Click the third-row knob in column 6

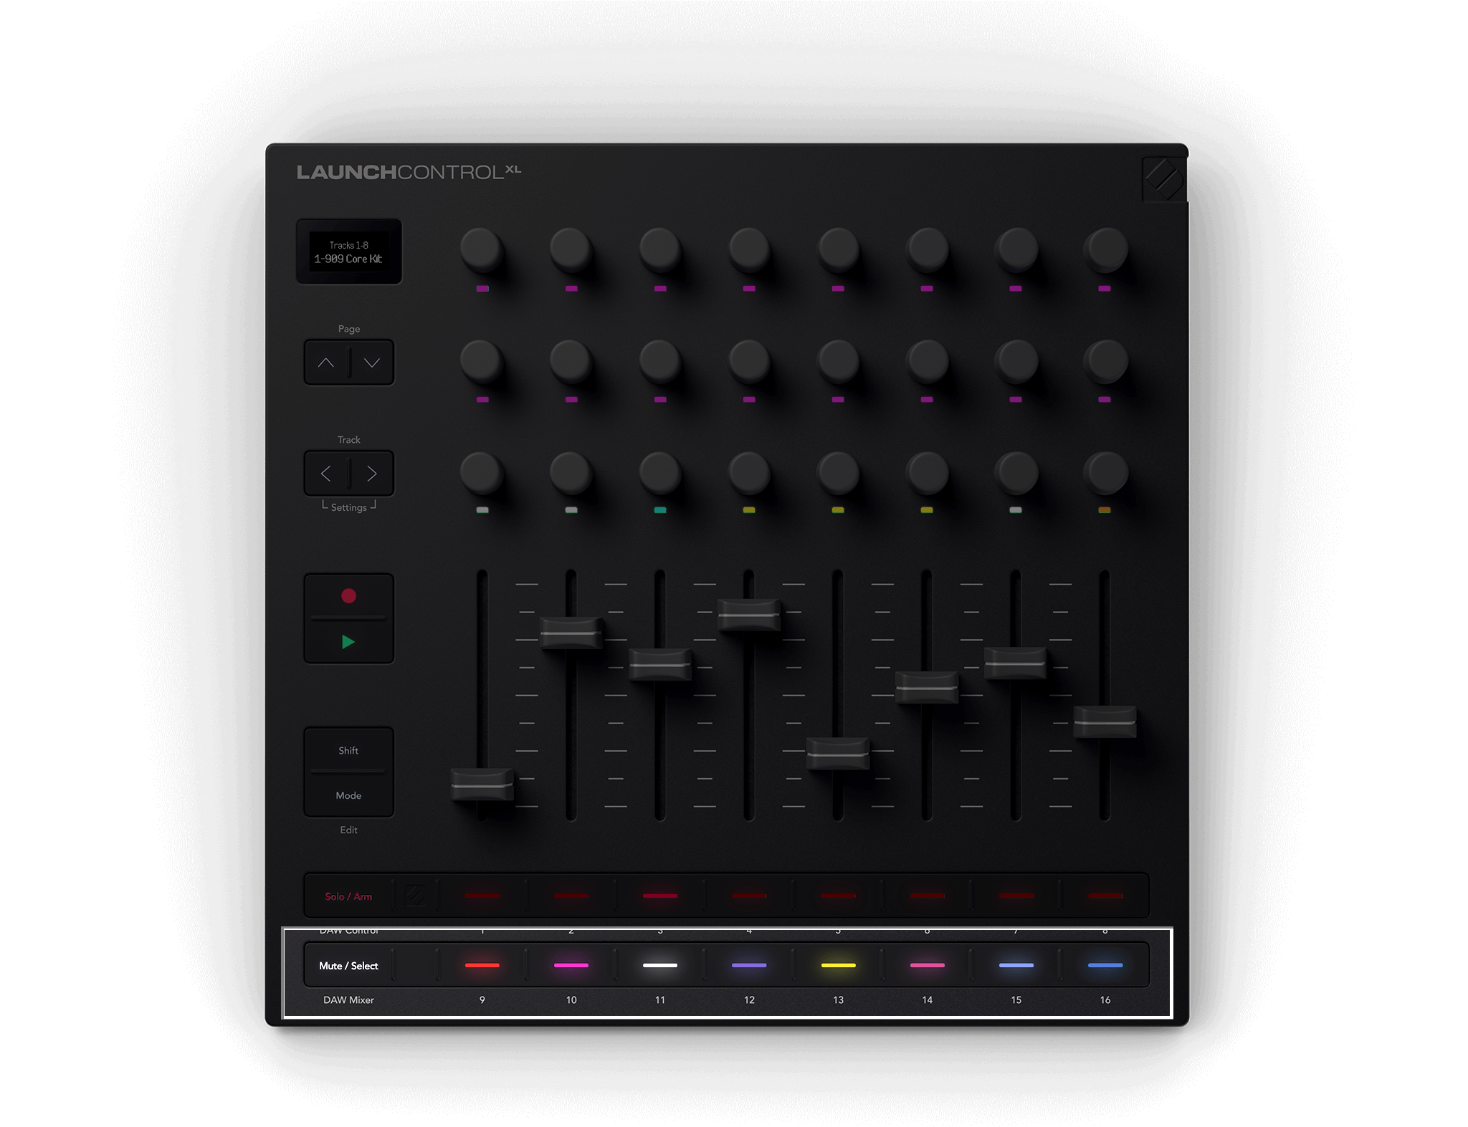click(927, 472)
